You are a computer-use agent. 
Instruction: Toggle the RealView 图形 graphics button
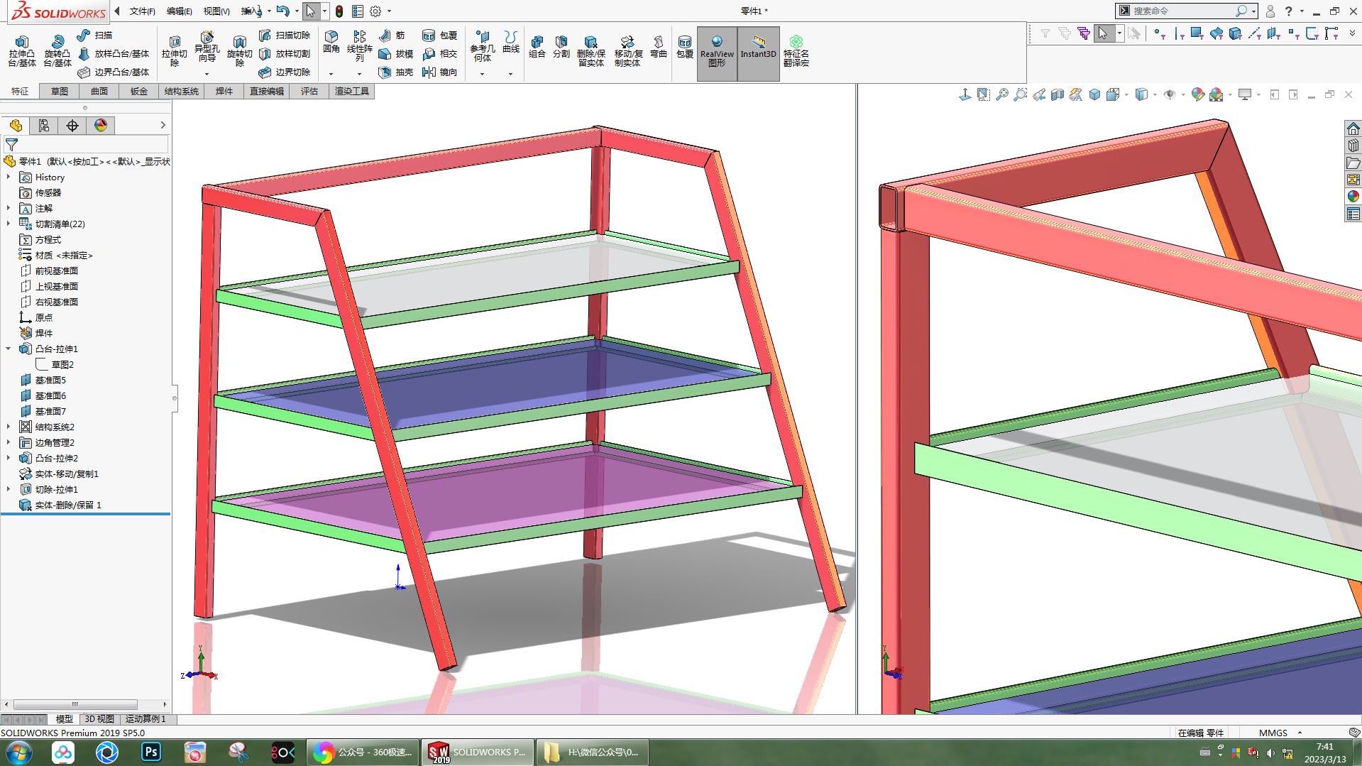click(x=717, y=50)
